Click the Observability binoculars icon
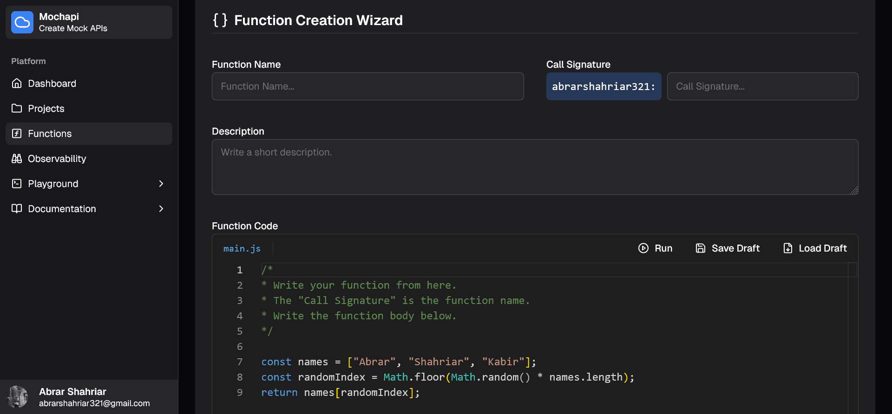The width and height of the screenshot is (892, 414). pos(17,159)
